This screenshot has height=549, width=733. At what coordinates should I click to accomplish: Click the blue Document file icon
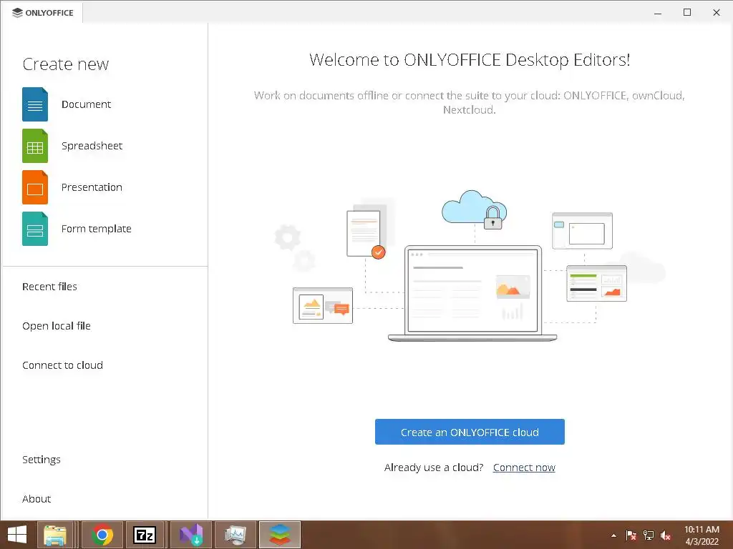point(35,104)
